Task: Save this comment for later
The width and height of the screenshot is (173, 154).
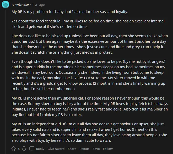Action: (96, 149)
